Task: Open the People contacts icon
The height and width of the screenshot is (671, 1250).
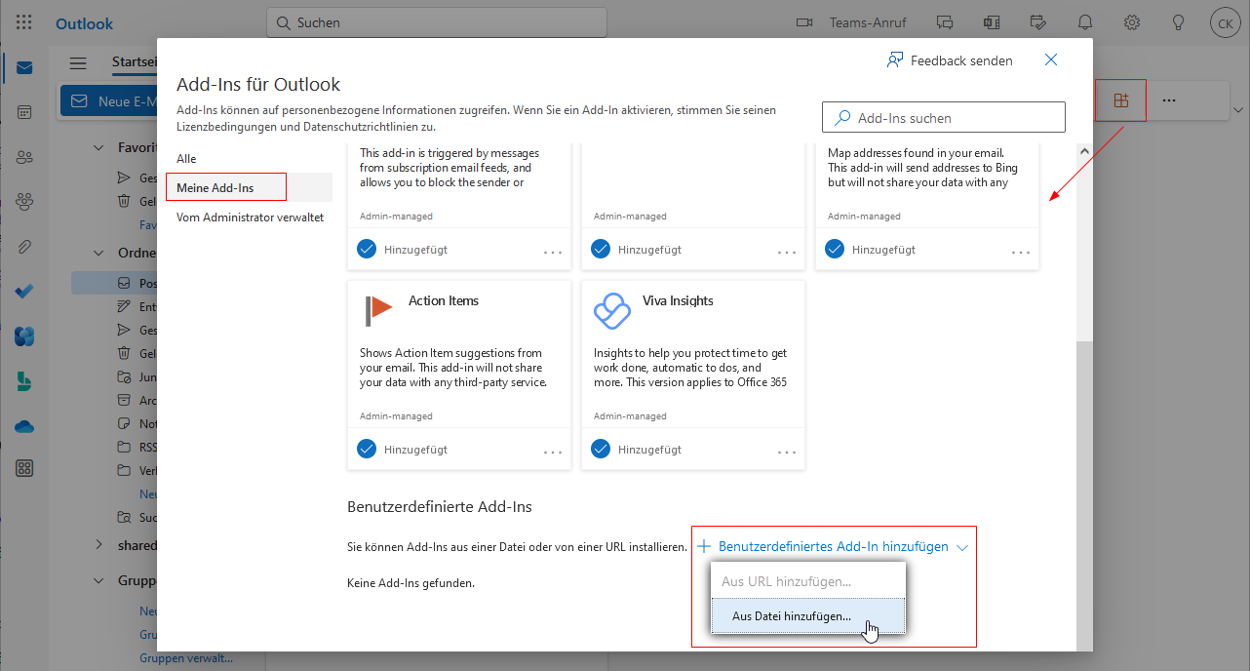Action: click(24, 157)
